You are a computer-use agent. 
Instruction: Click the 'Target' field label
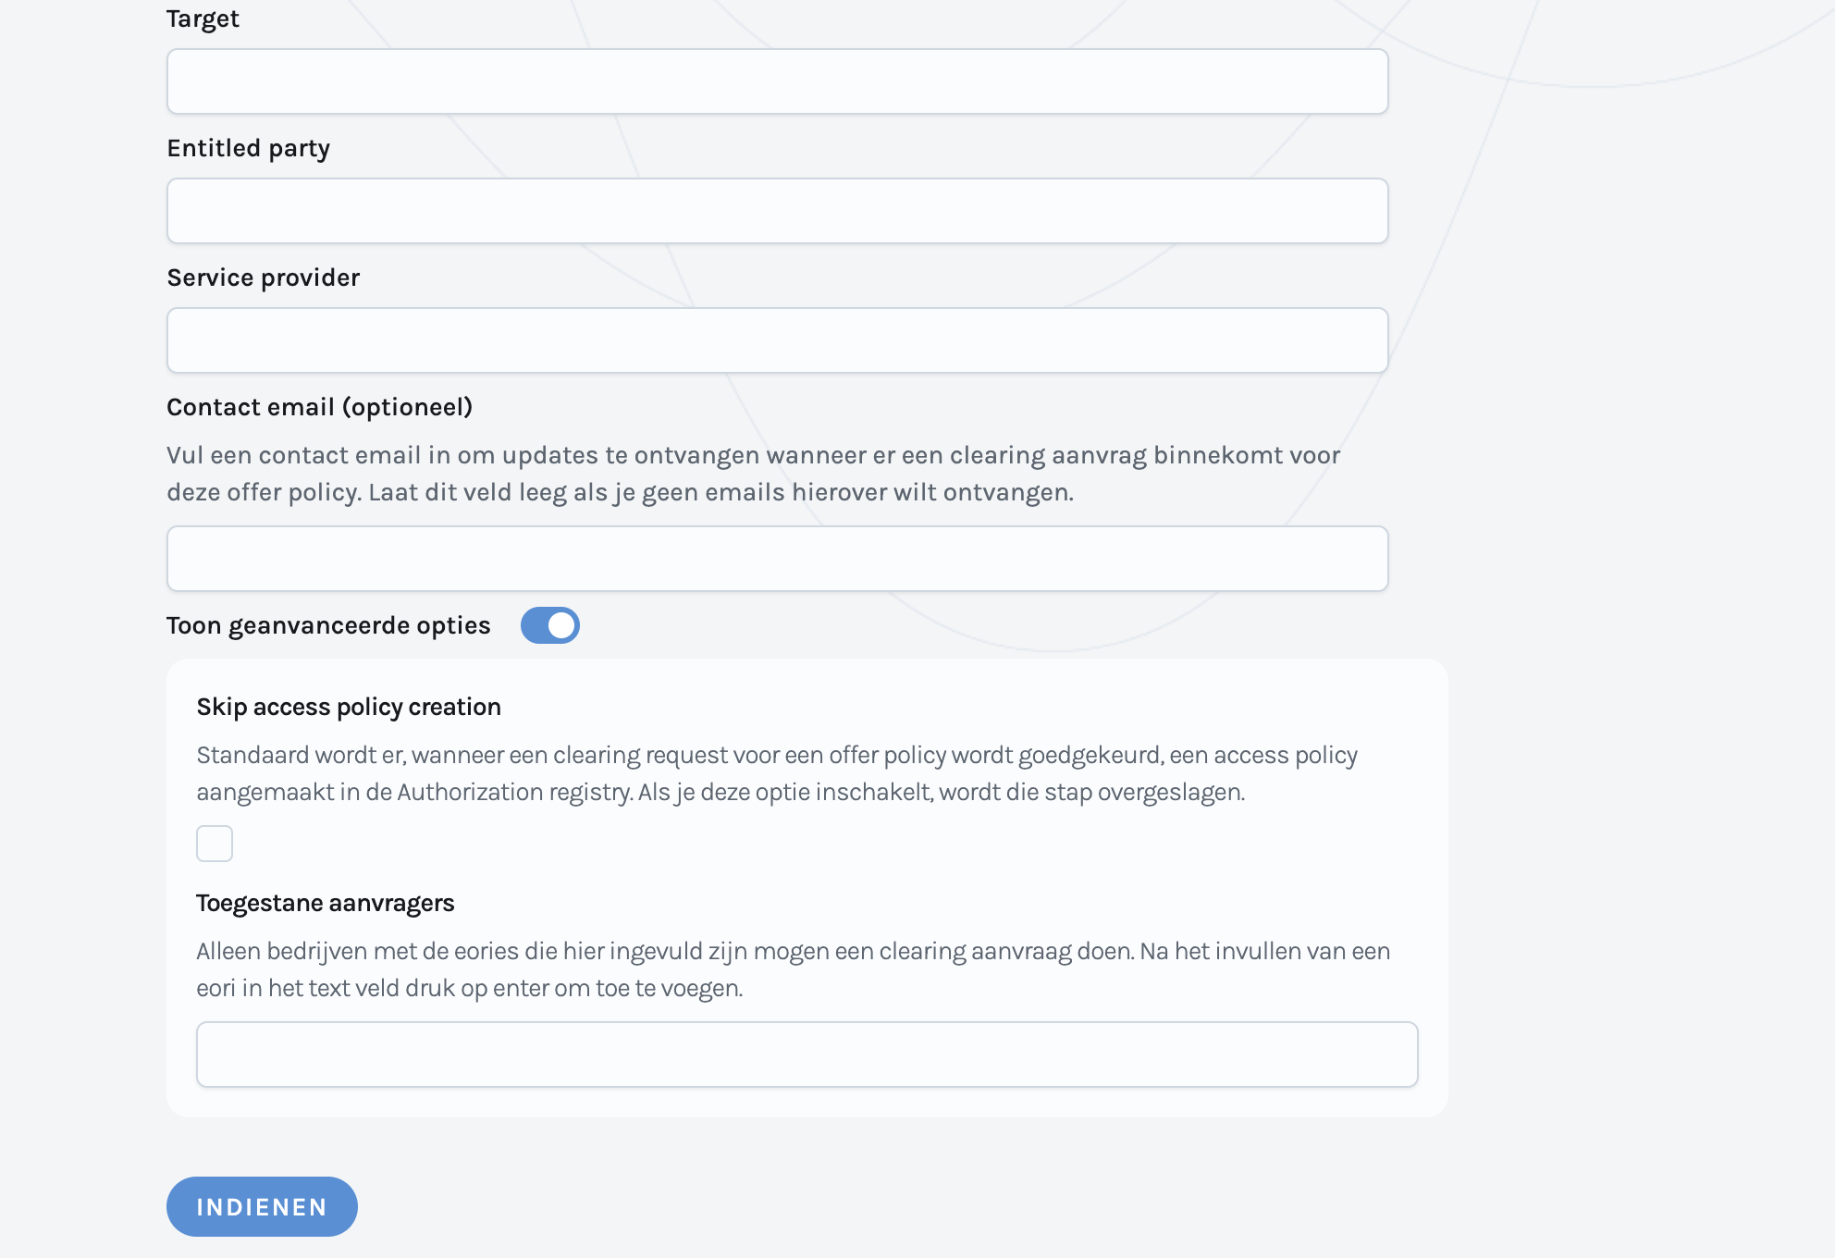pyautogui.click(x=203, y=18)
